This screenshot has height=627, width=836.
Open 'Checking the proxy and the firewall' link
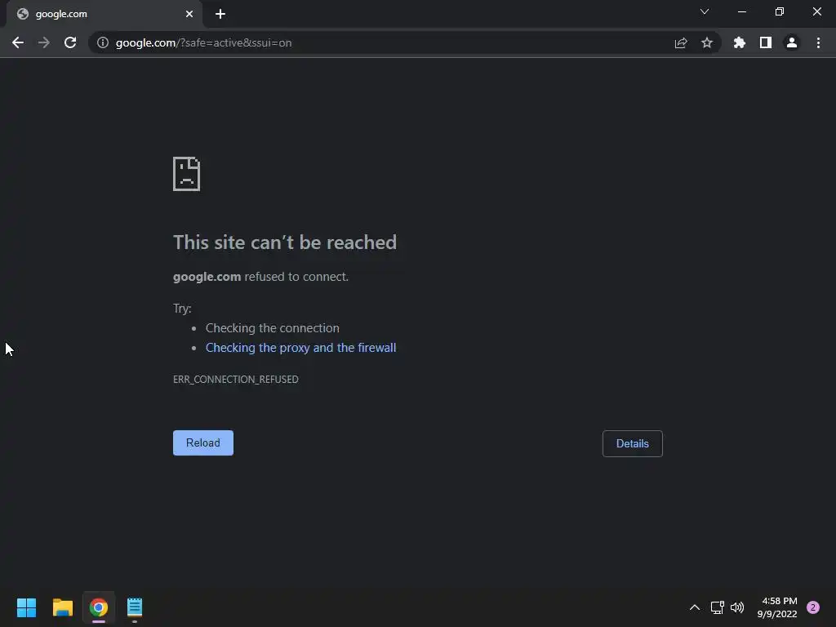click(300, 348)
